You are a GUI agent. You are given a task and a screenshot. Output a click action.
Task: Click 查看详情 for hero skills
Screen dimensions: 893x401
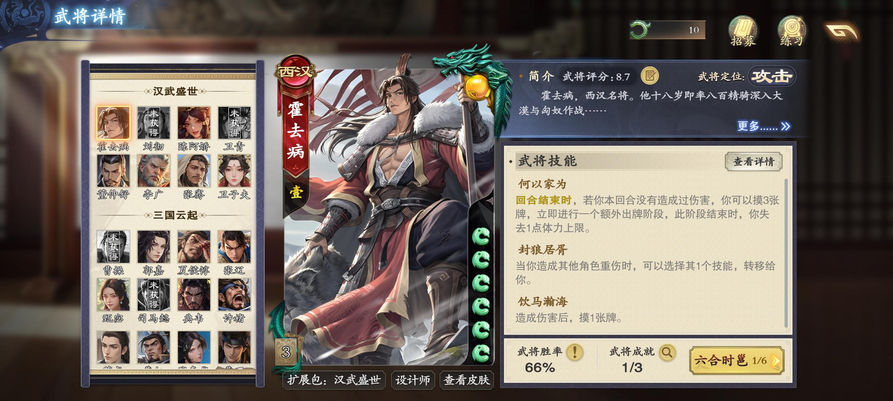coord(754,161)
